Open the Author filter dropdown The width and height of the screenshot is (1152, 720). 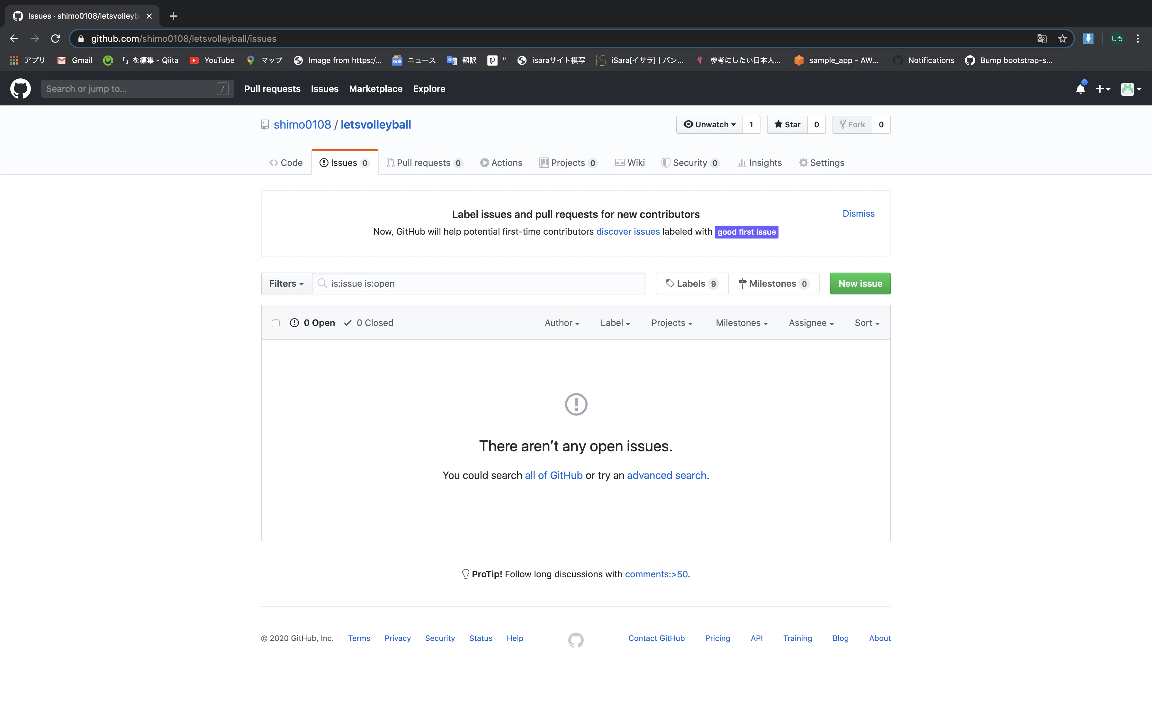point(562,323)
